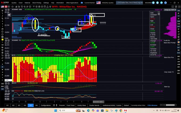The image size is (181, 113).
Task: Select the crosshair cursor tool
Action: (2, 11)
